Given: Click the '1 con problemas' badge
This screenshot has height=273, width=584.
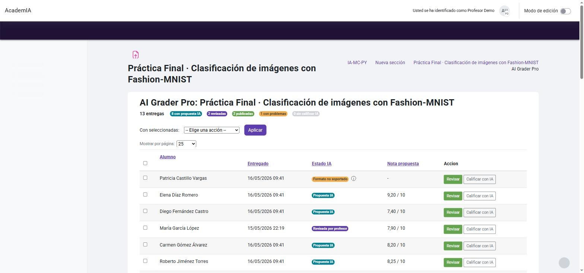Looking at the screenshot, I should 273,114.
